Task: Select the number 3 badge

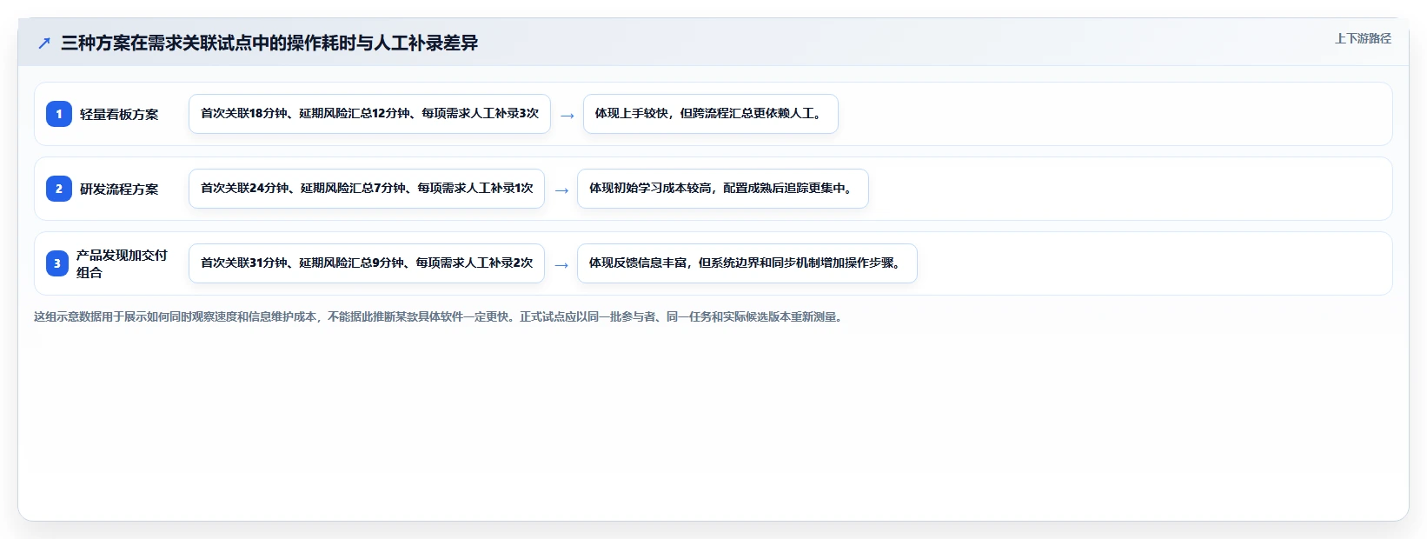Action: click(57, 263)
